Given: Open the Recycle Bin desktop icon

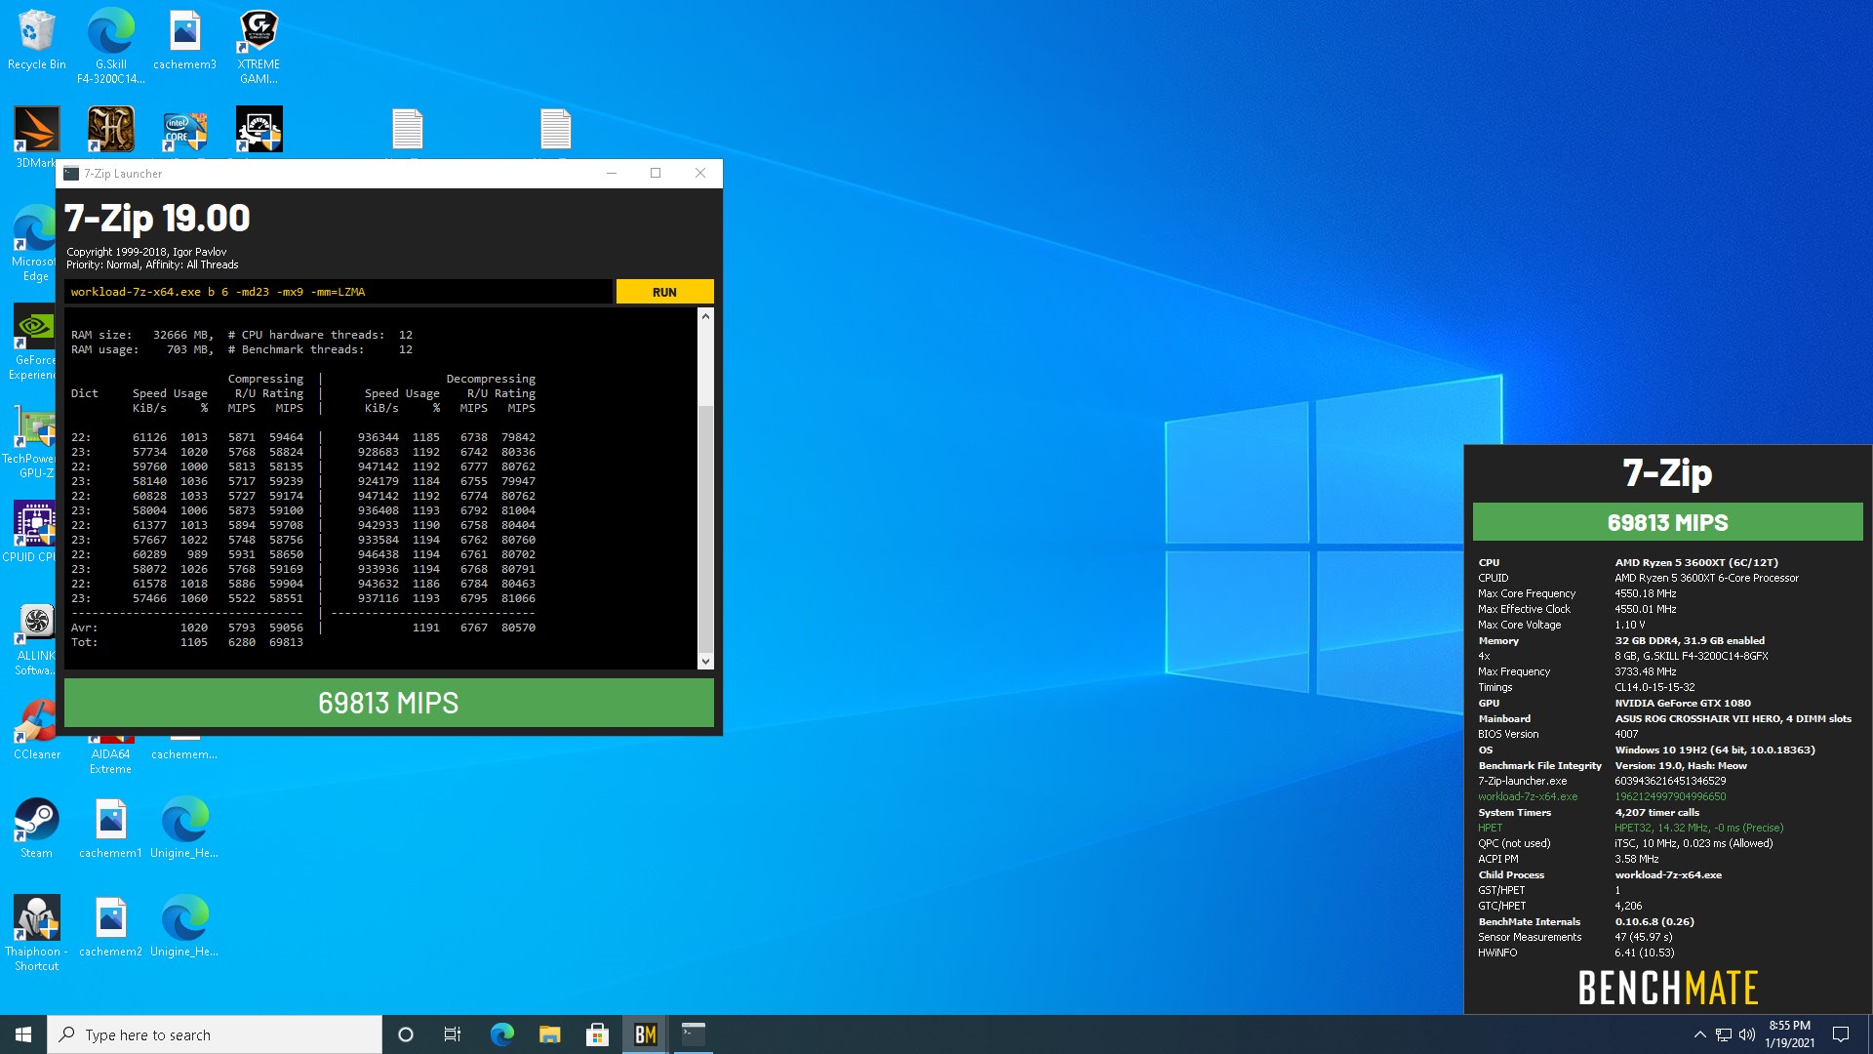Looking at the screenshot, I should tap(37, 41).
